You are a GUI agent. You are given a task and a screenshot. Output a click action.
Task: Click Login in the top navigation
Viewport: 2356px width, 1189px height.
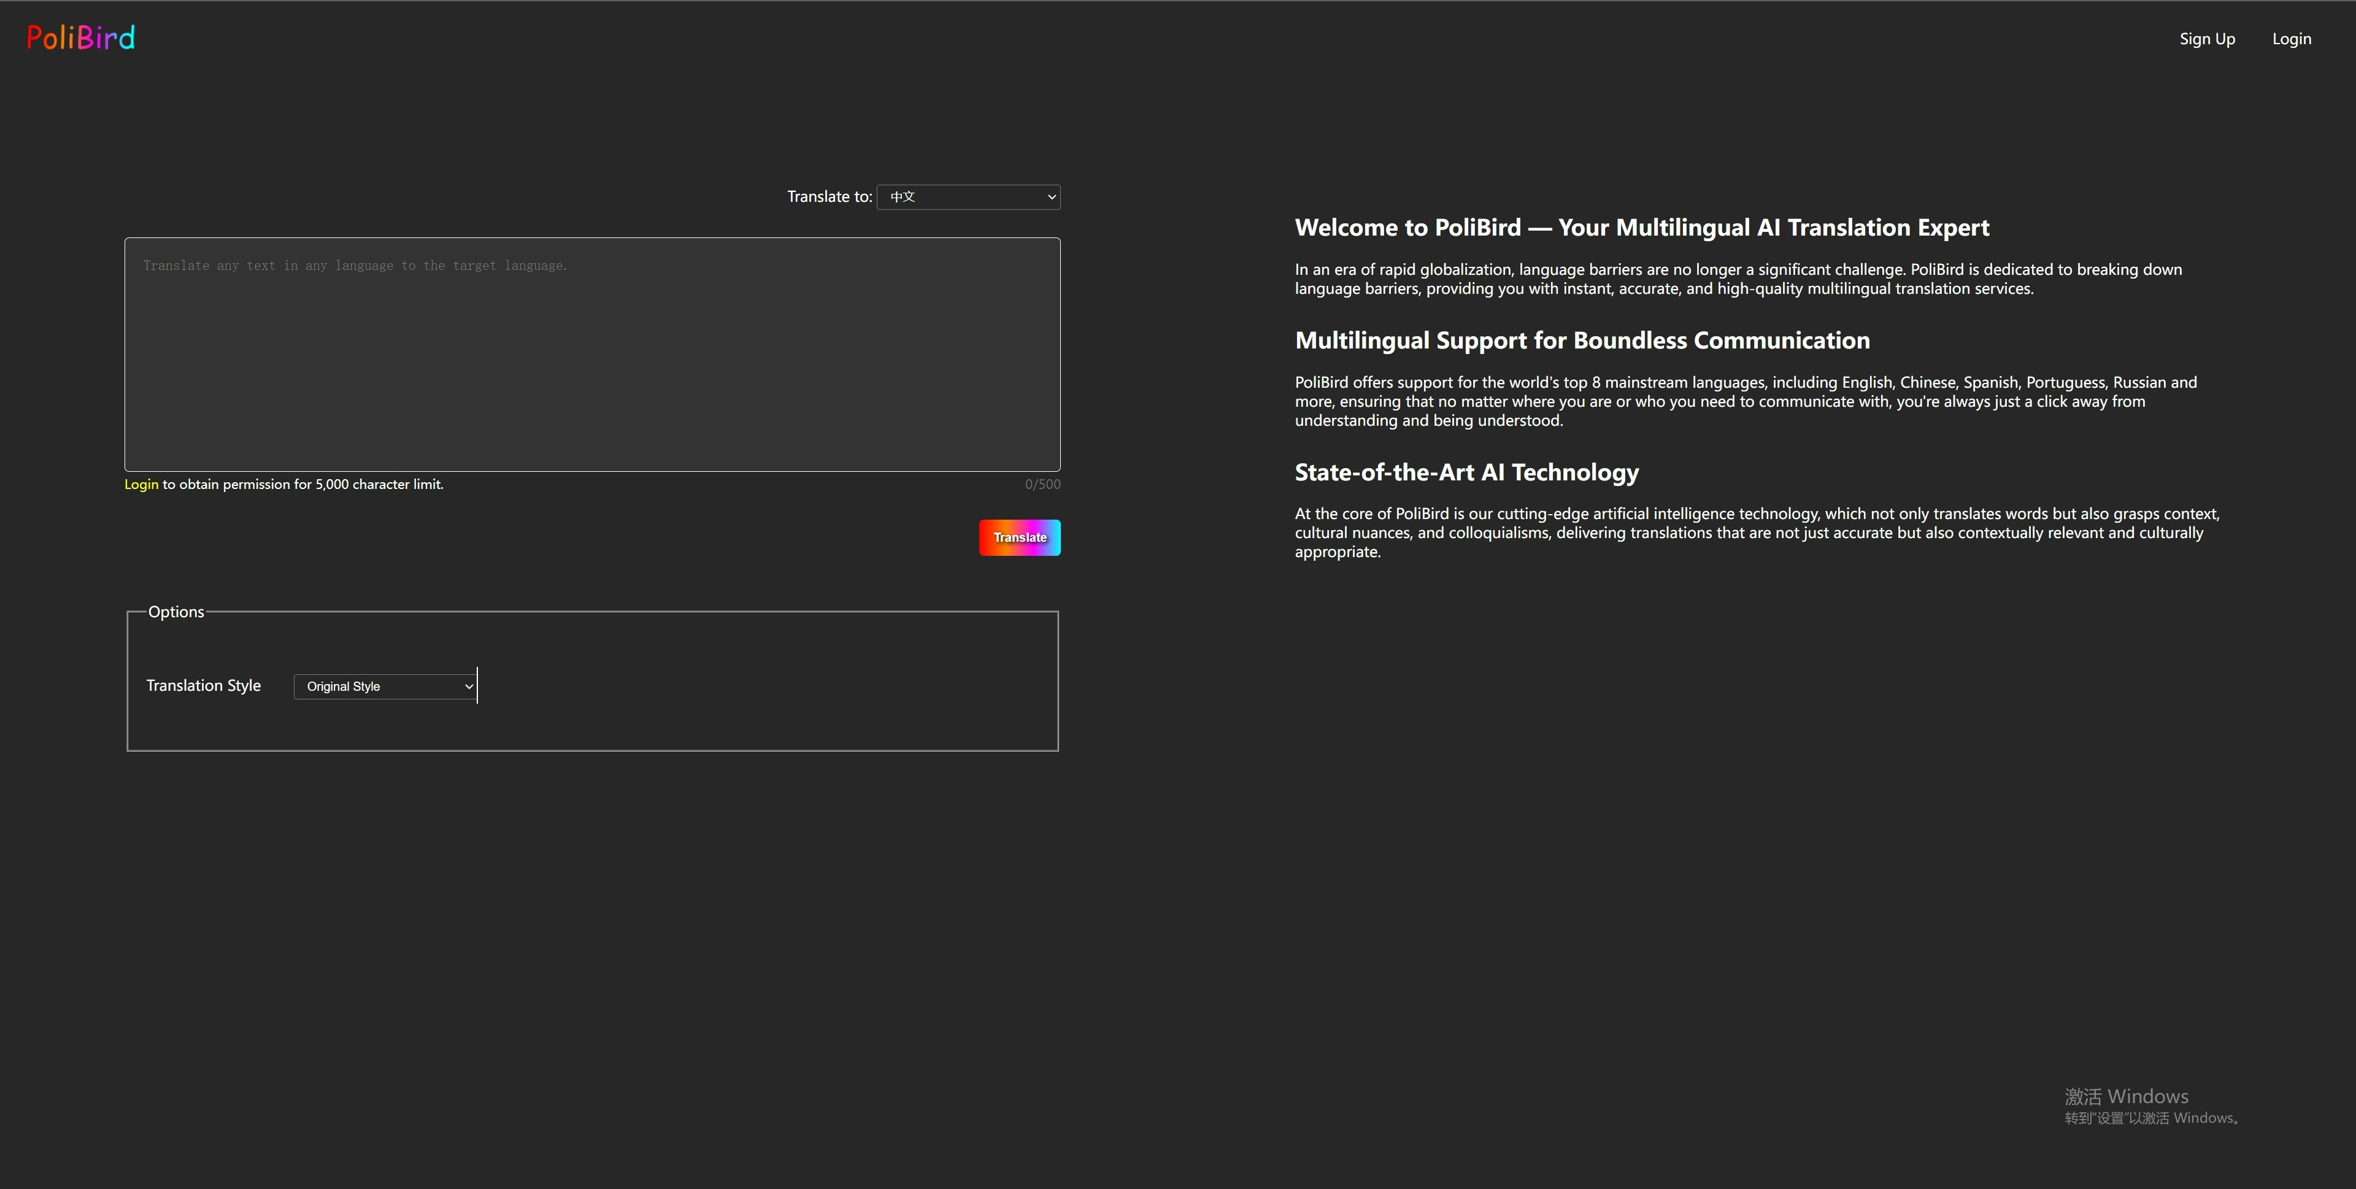pyautogui.click(x=2291, y=39)
